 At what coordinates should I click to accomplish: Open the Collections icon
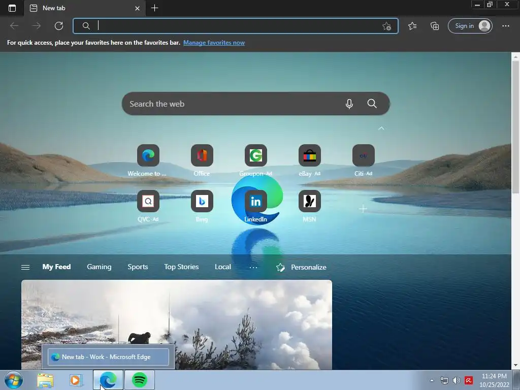click(435, 26)
